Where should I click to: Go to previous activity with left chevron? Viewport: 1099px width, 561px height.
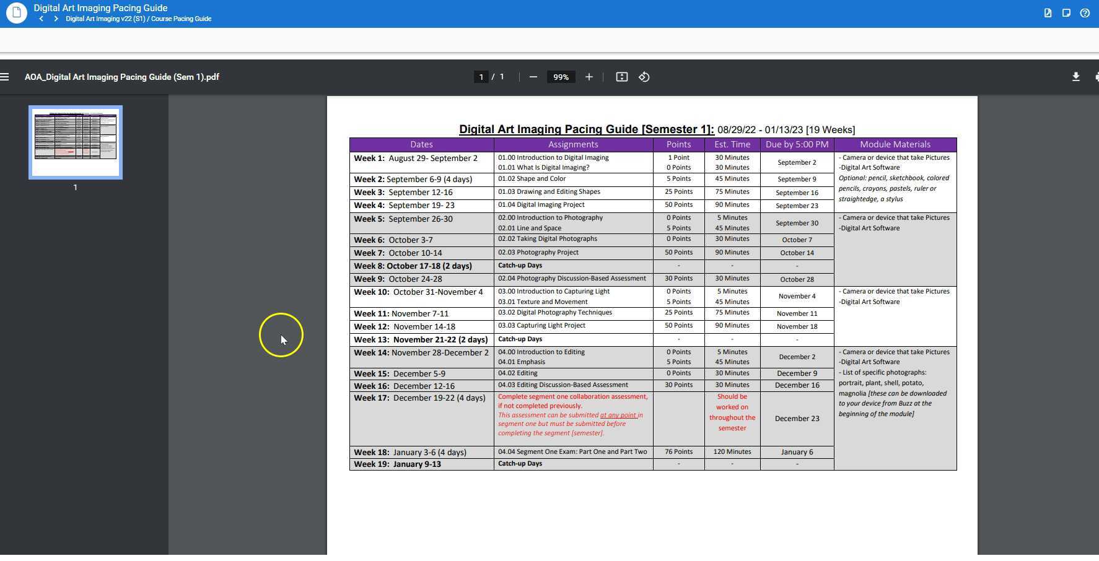click(x=42, y=19)
